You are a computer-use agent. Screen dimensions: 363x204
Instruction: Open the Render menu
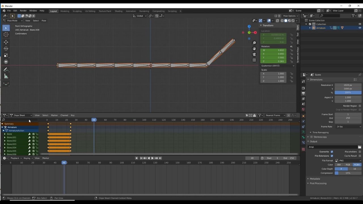(x=23, y=11)
